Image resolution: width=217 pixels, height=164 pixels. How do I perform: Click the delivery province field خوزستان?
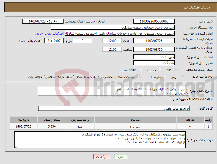pos(154,57)
